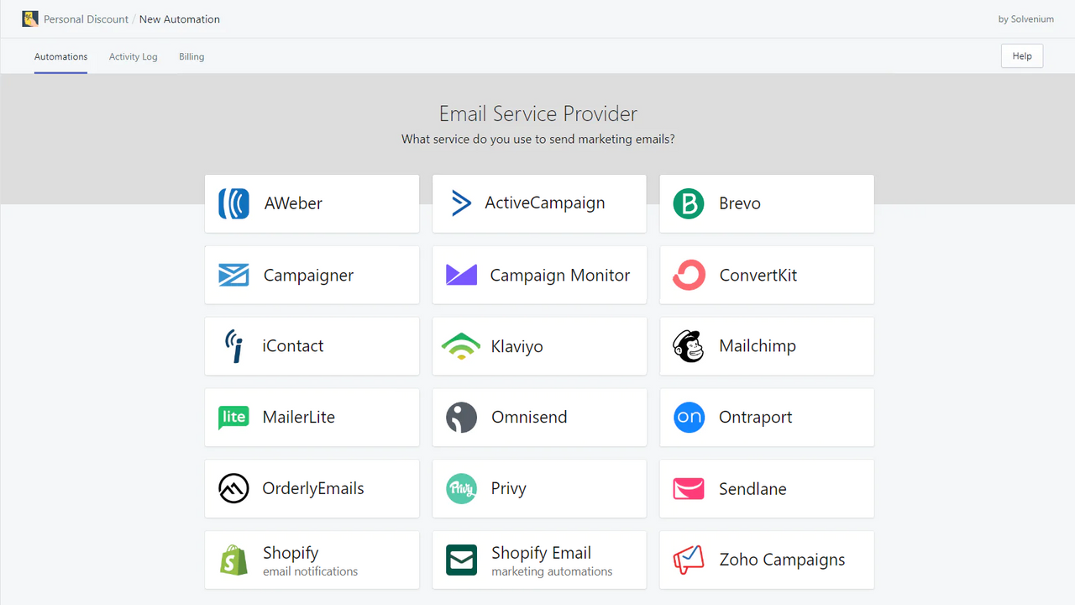Select the ConvertKit provider tile
1075x605 pixels.
coord(766,275)
